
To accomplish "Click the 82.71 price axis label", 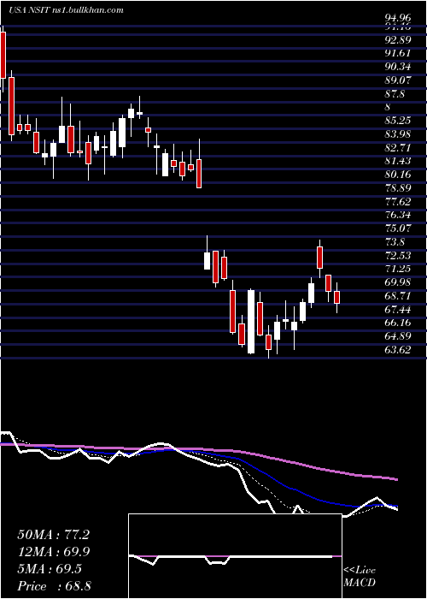I will [398, 148].
